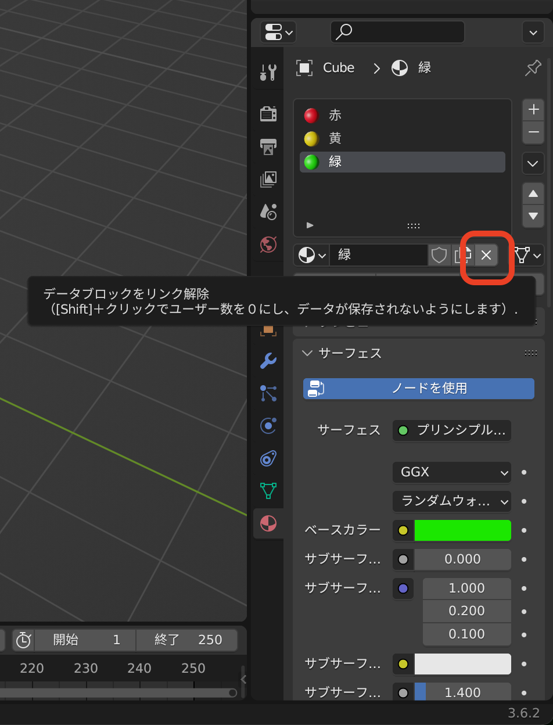Expand the material list filter triangle
The width and height of the screenshot is (553, 725).
[x=310, y=225]
